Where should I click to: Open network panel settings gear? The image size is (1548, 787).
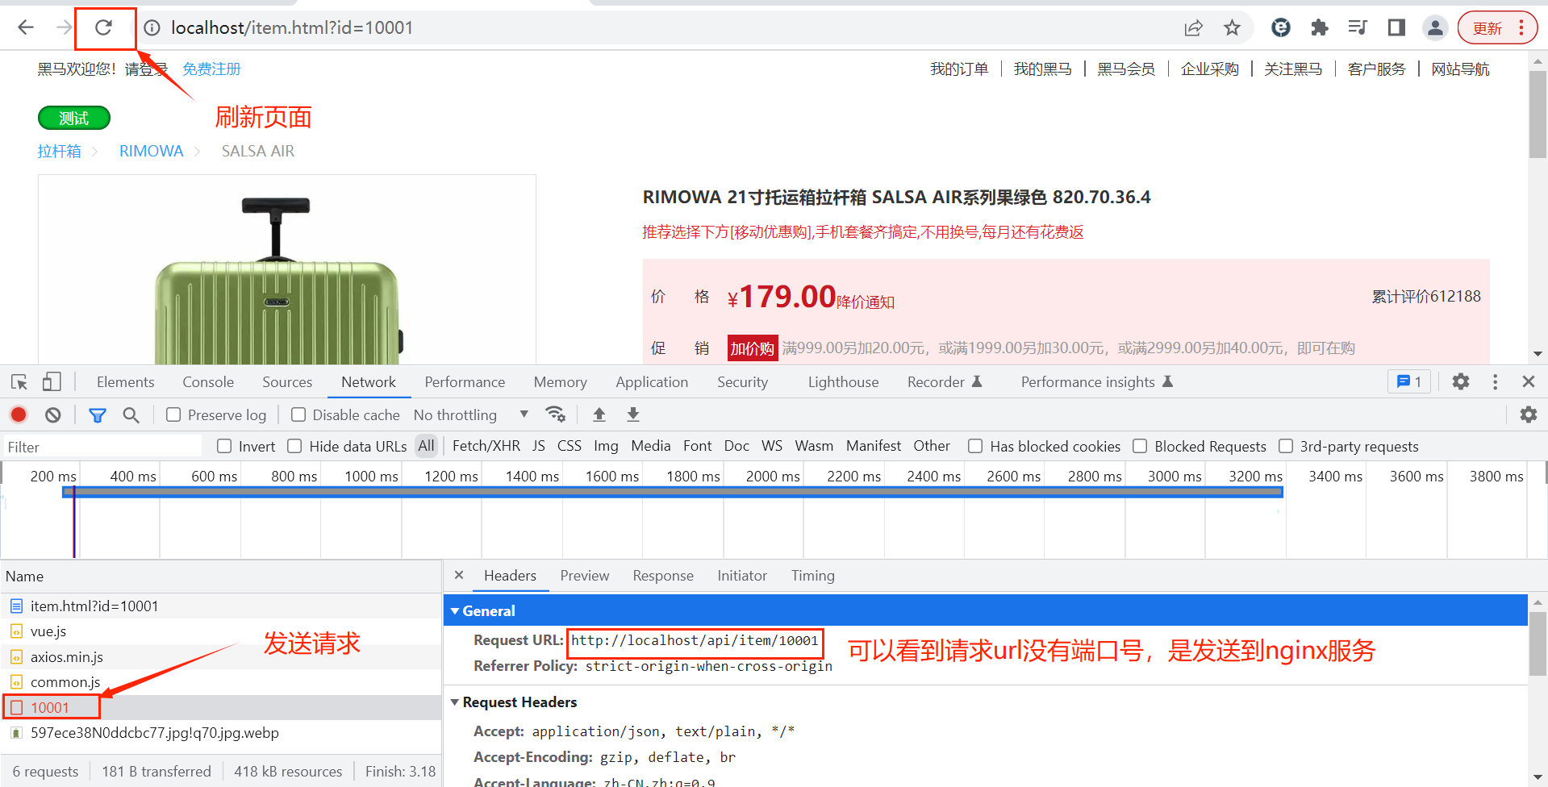pos(1529,414)
